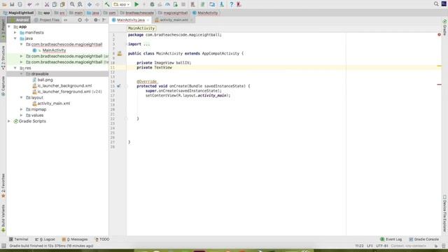Viewport: 448px width, 252px height.
Task: Click the Open folder toolbar icon
Action: click(4, 4)
